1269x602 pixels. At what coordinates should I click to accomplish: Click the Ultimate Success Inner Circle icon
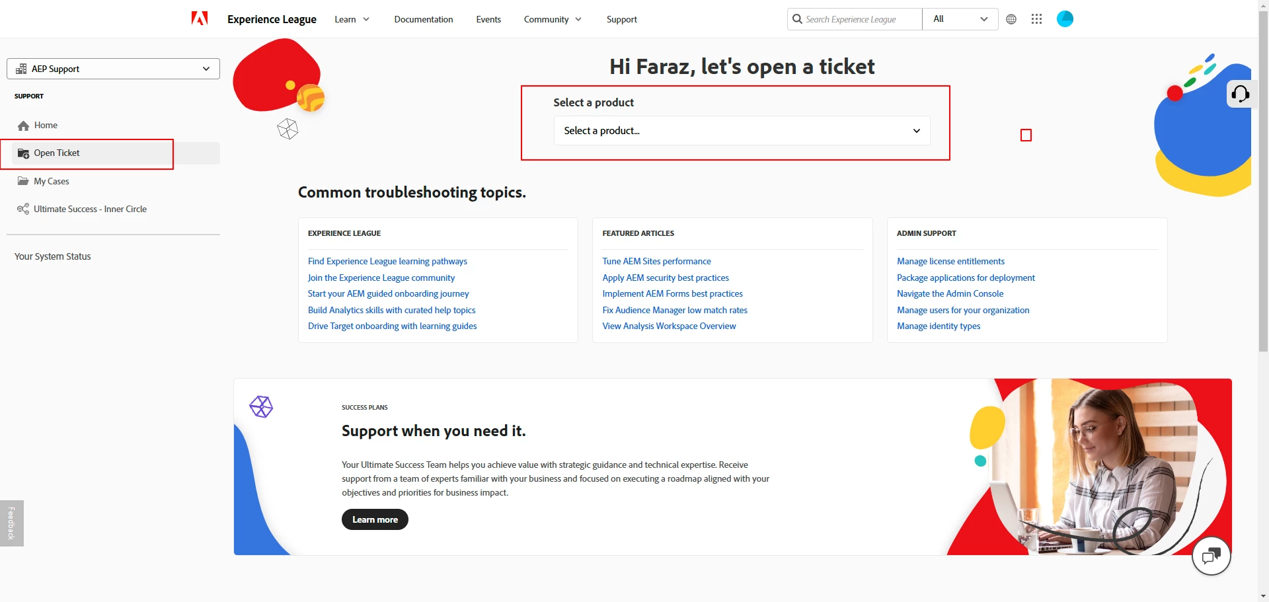point(23,209)
